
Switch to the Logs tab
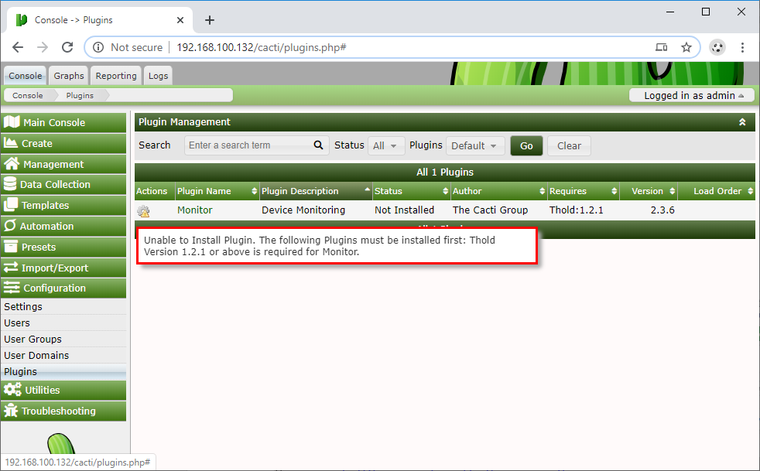pyautogui.click(x=158, y=76)
